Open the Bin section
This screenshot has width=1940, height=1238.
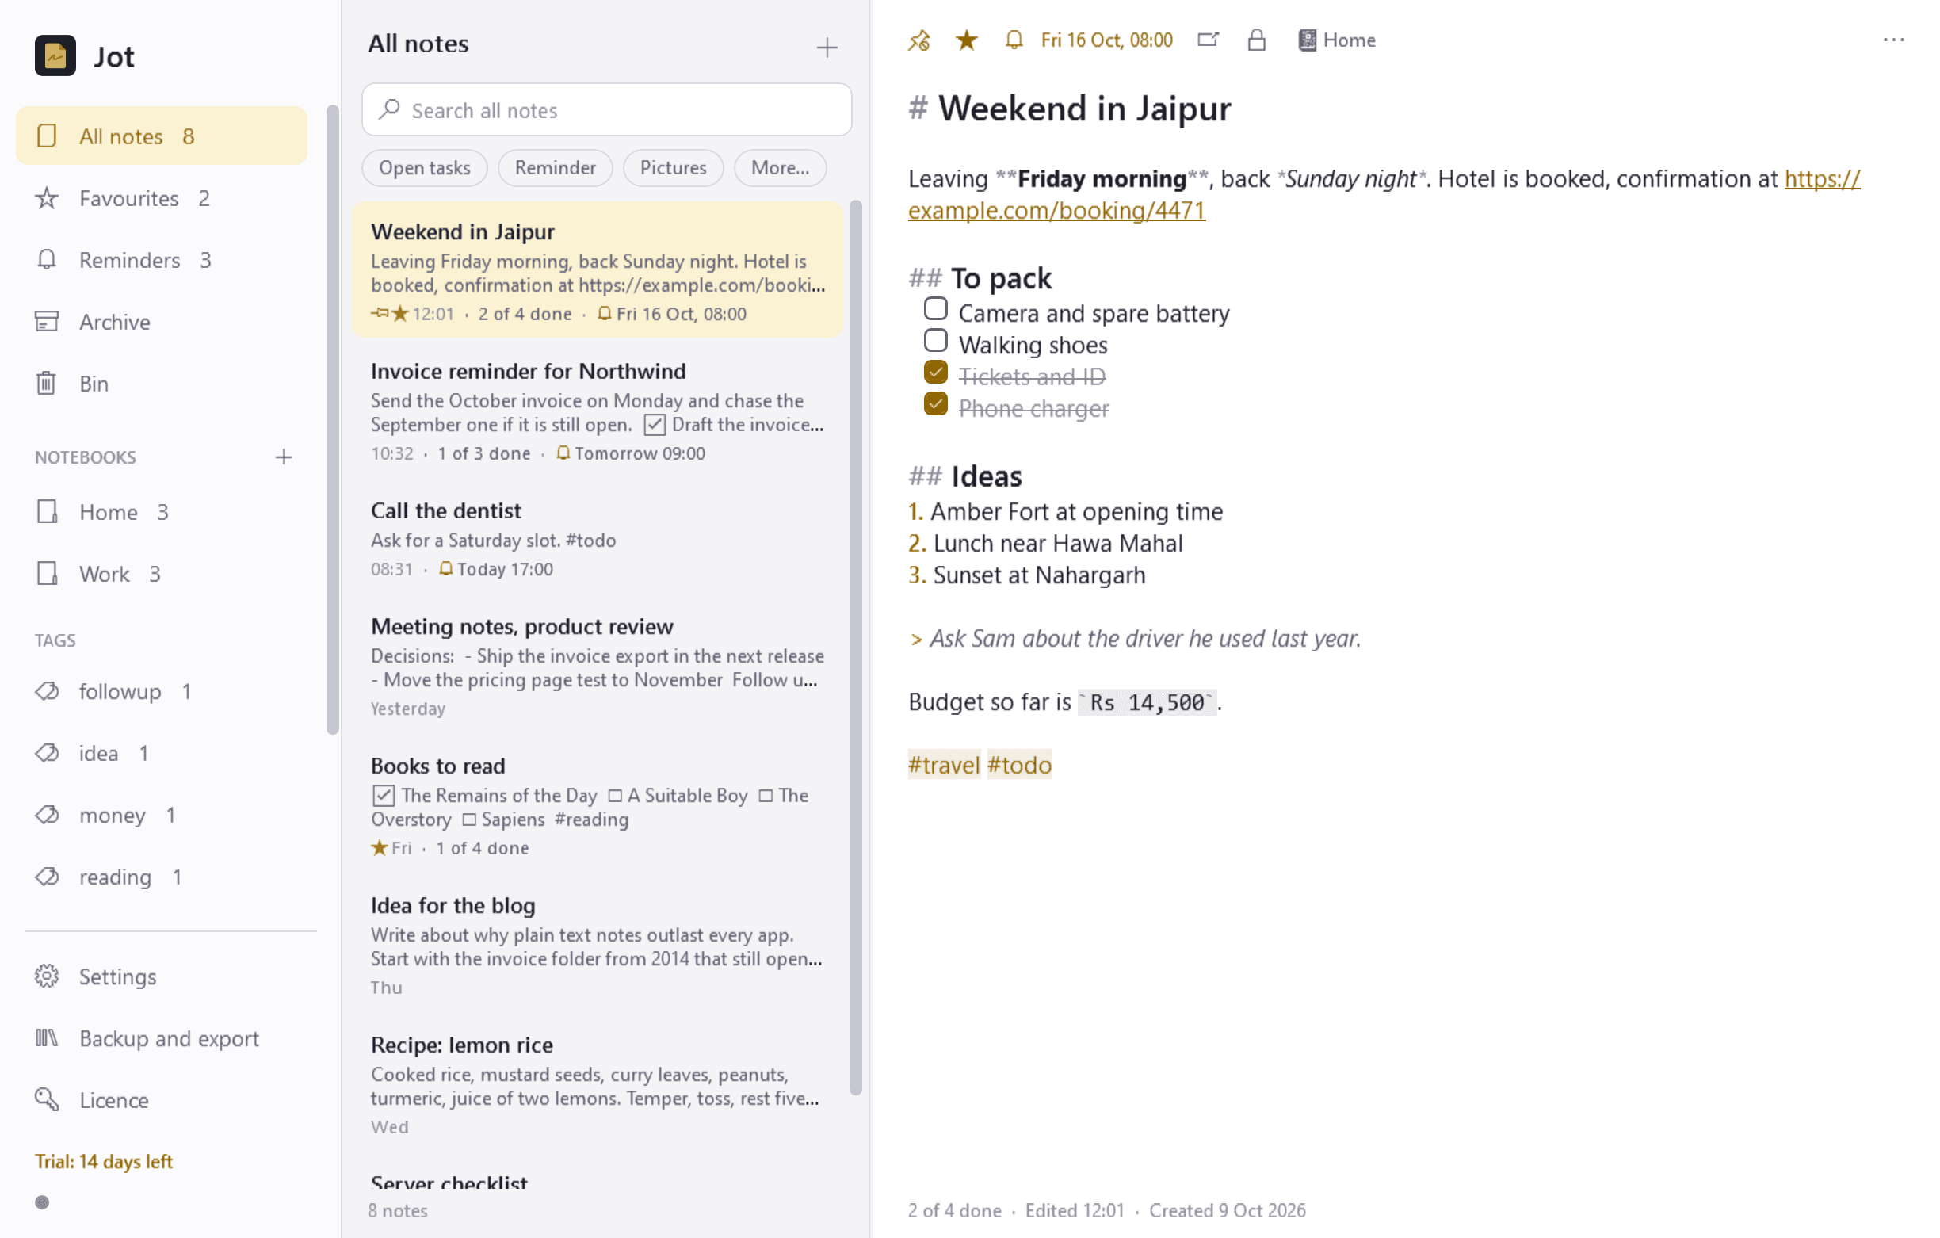click(x=161, y=384)
